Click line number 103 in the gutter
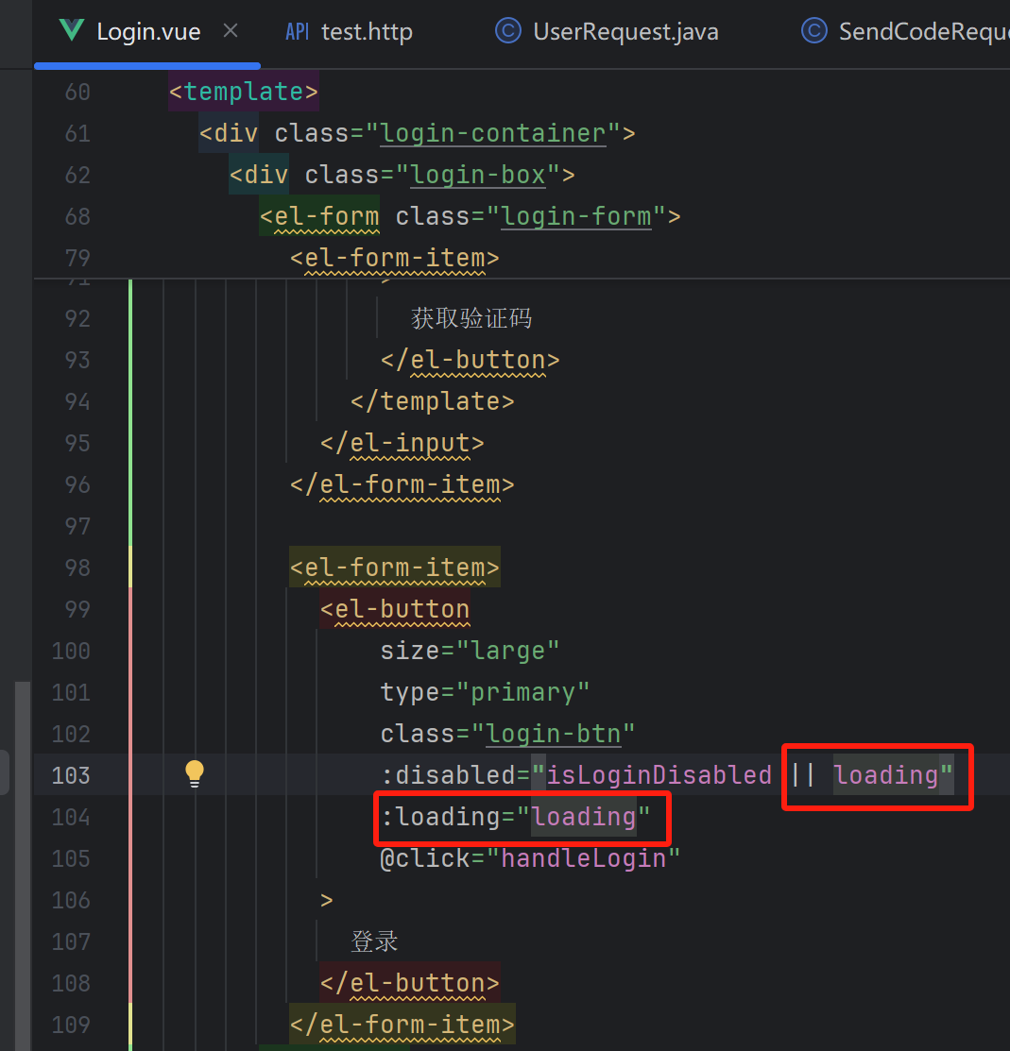 point(71,775)
